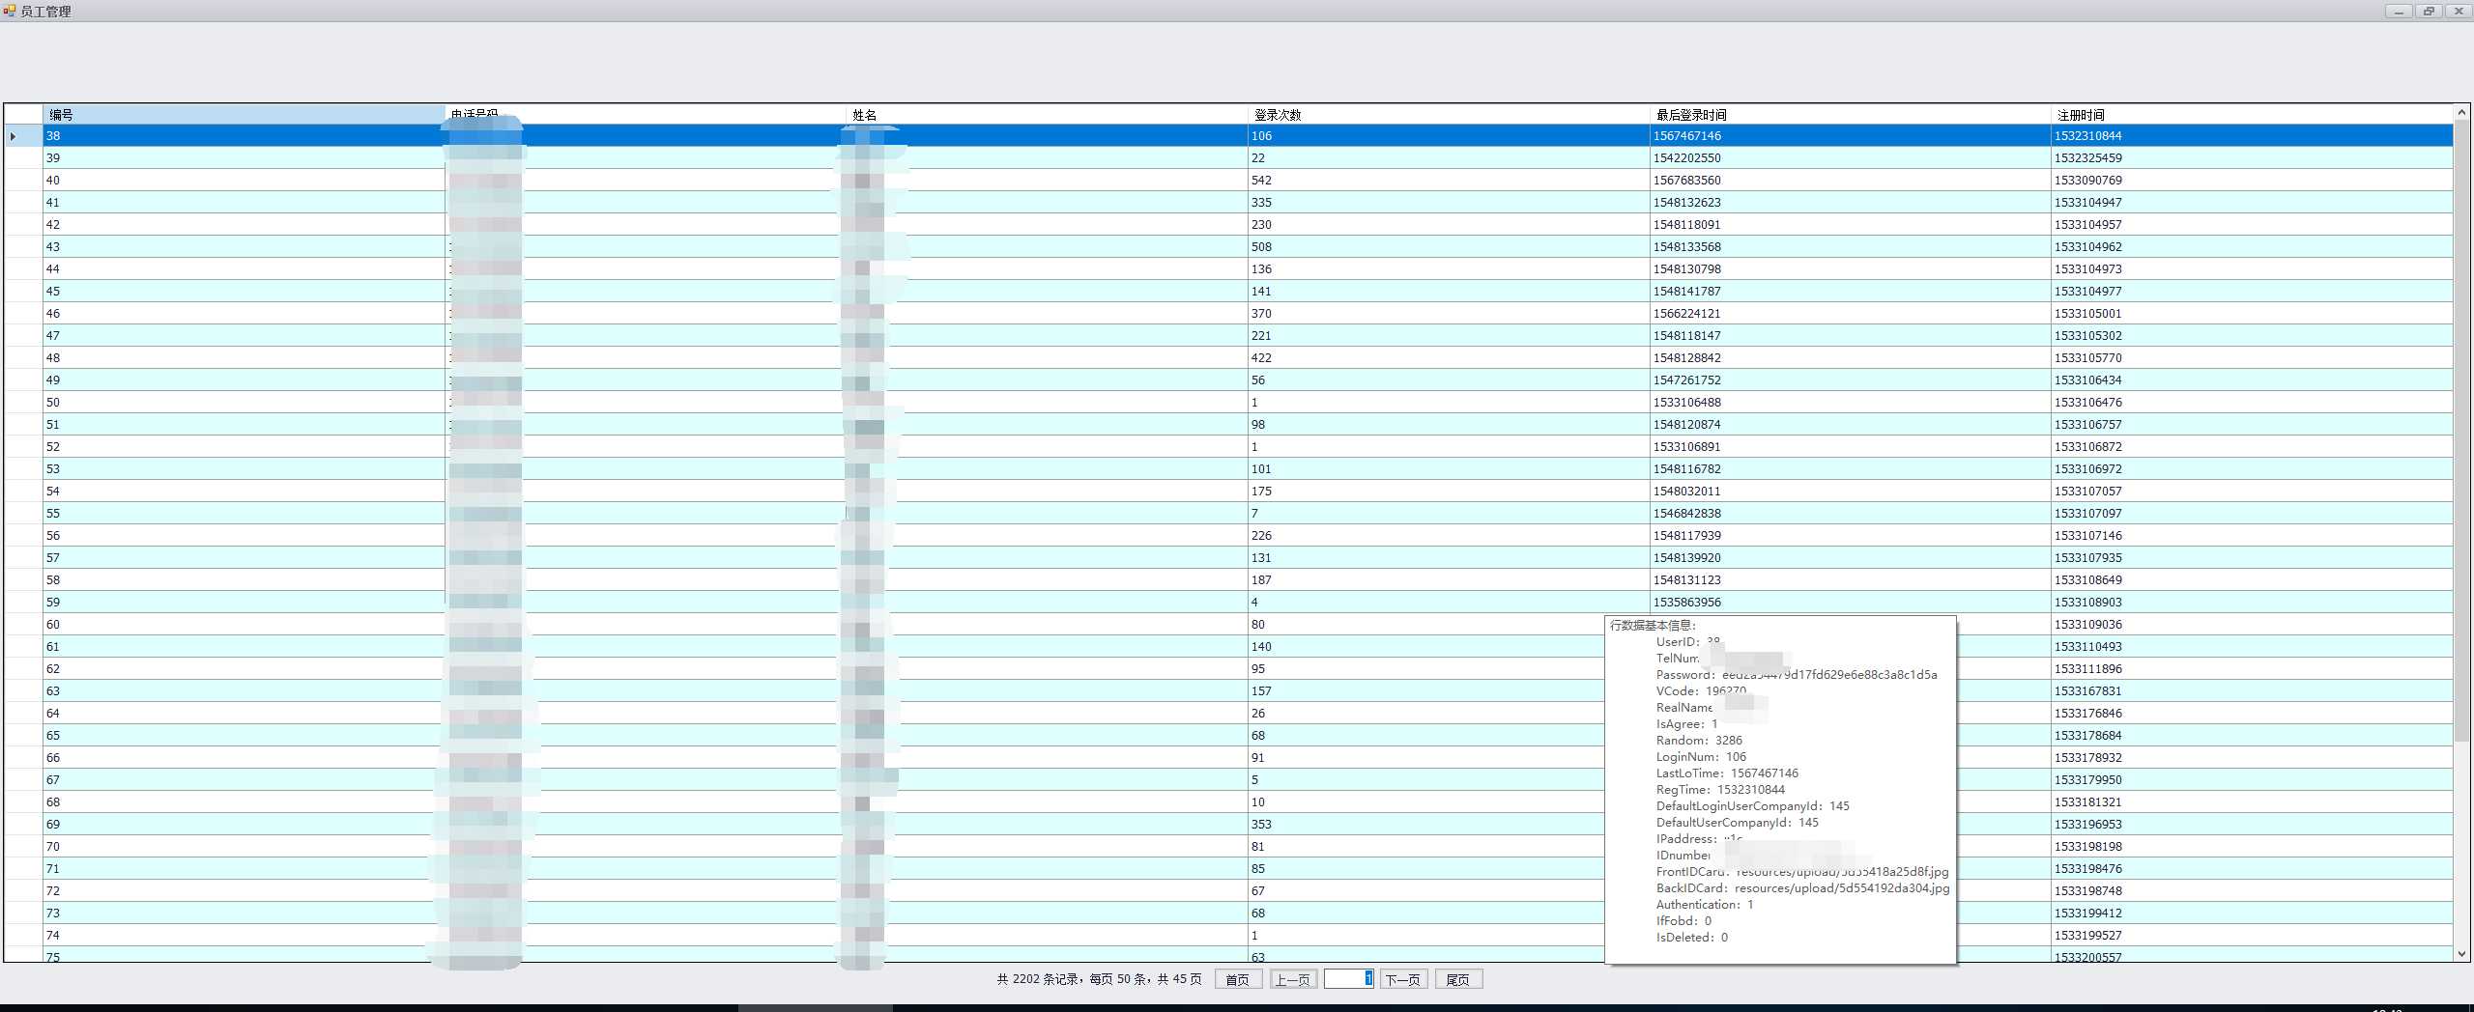Image resolution: width=2474 pixels, height=1012 pixels.
Task: Click registration time 1533198748
Action: point(2252,890)
